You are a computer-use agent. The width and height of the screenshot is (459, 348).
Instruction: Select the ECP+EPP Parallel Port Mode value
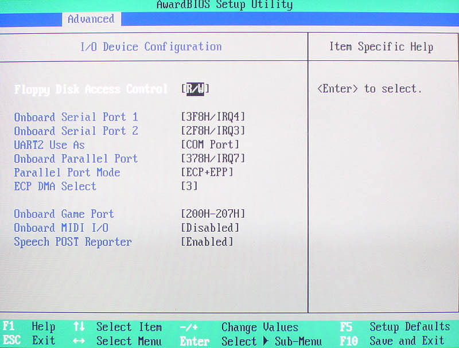pyautogui.click(x=207, y=172)
